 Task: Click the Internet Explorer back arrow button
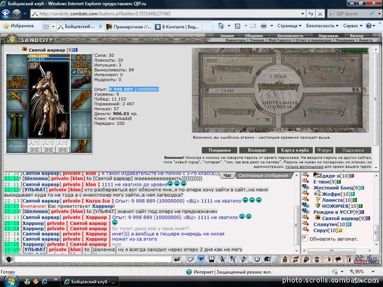6,13
